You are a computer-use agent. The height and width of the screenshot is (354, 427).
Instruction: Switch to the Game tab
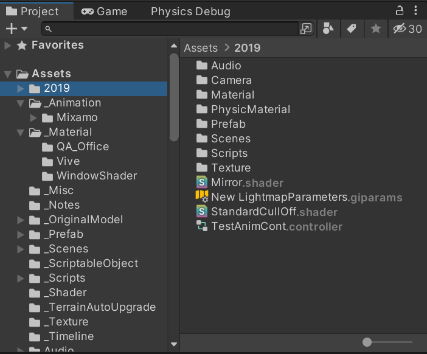(x=104, y=12)
